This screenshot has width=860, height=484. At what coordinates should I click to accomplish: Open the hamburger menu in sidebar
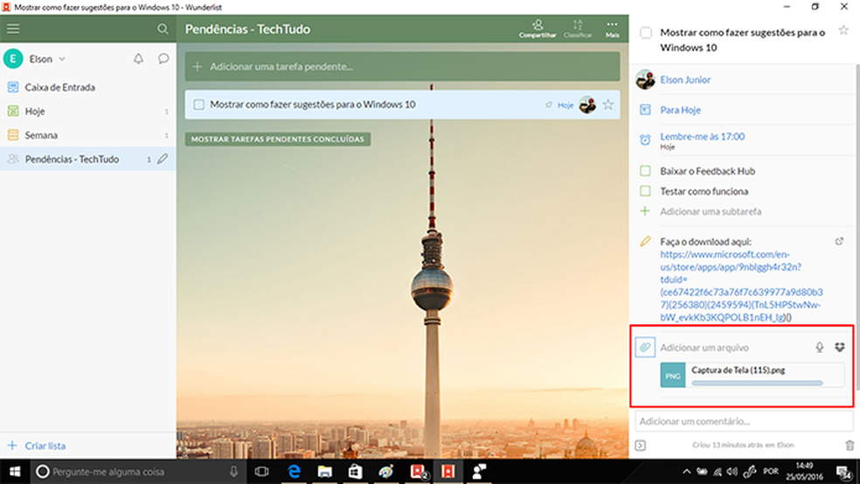[13, 29]
